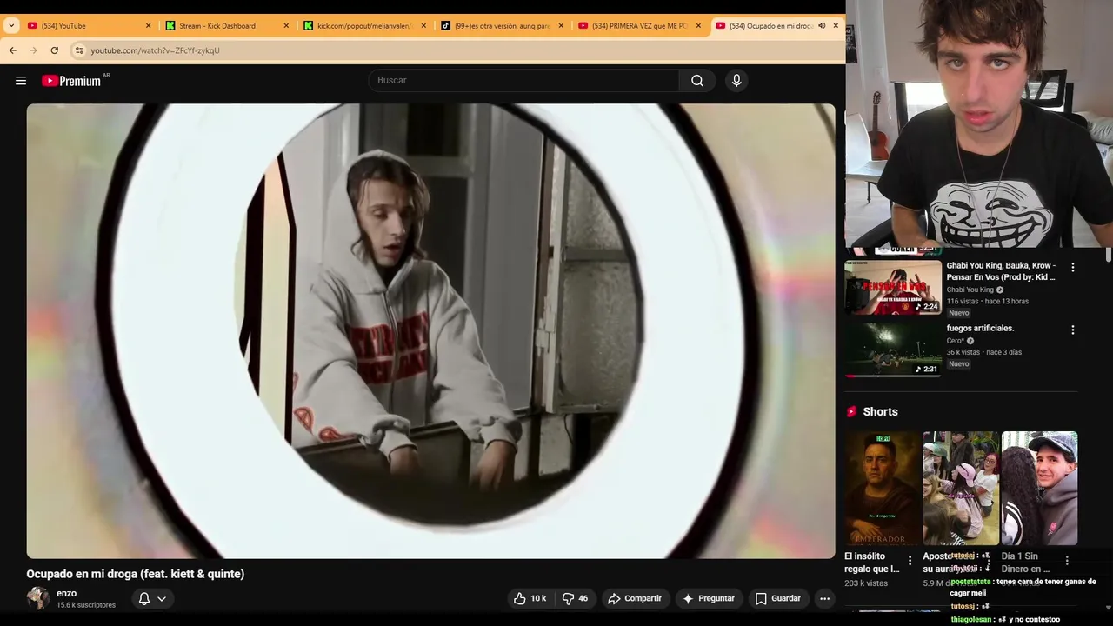Viewport: 1113px width, 626px height.
Task: Open El insólito regalo short title
Action: pyautogui.click(x=872, y=563)
